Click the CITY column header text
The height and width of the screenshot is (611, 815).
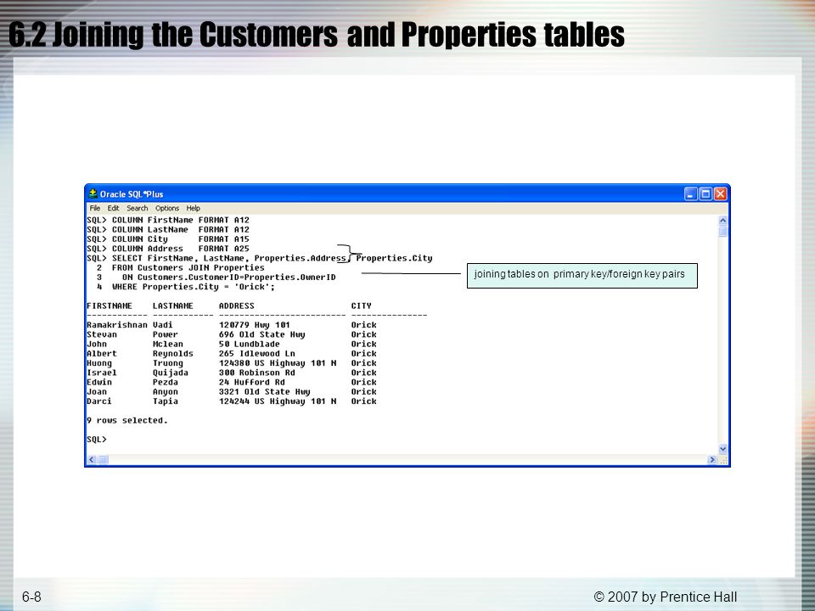(x=362, y=306)
